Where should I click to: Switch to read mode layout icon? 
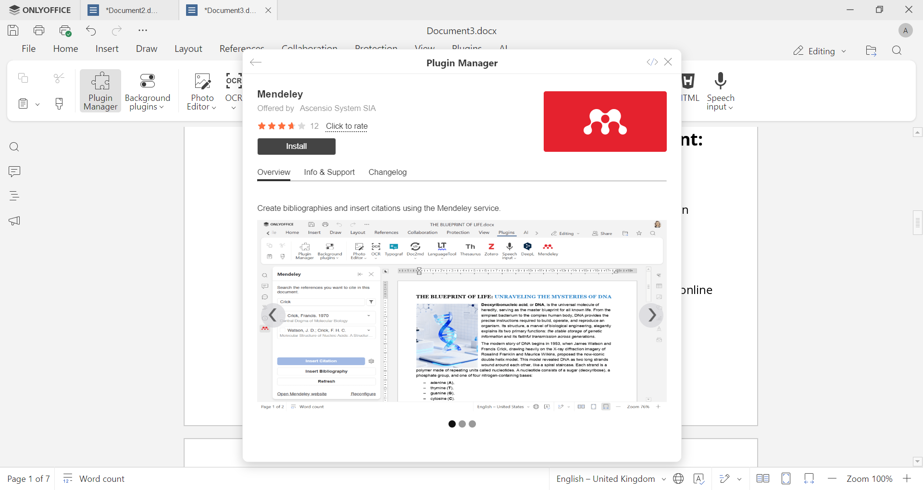pyautogui.click(x=762, y=478)
